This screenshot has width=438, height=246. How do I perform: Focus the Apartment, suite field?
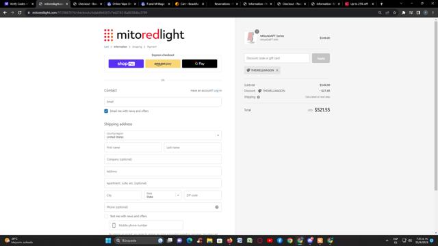tap(163, 183)
